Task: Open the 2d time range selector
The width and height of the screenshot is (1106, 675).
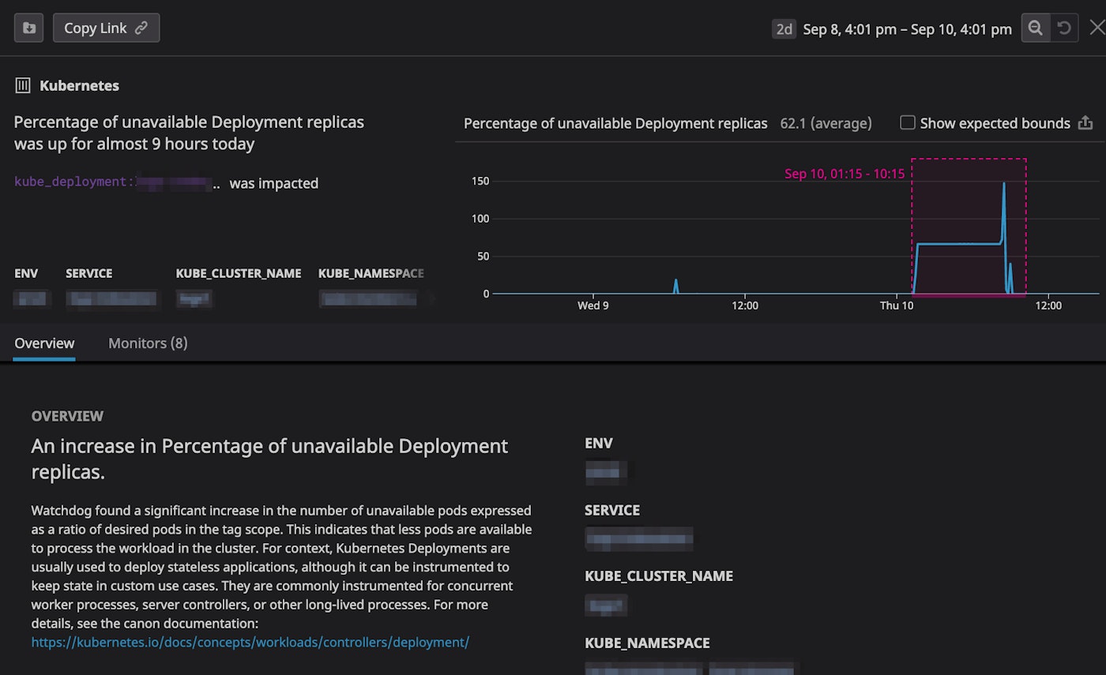Action: click(x=784, y=29)
